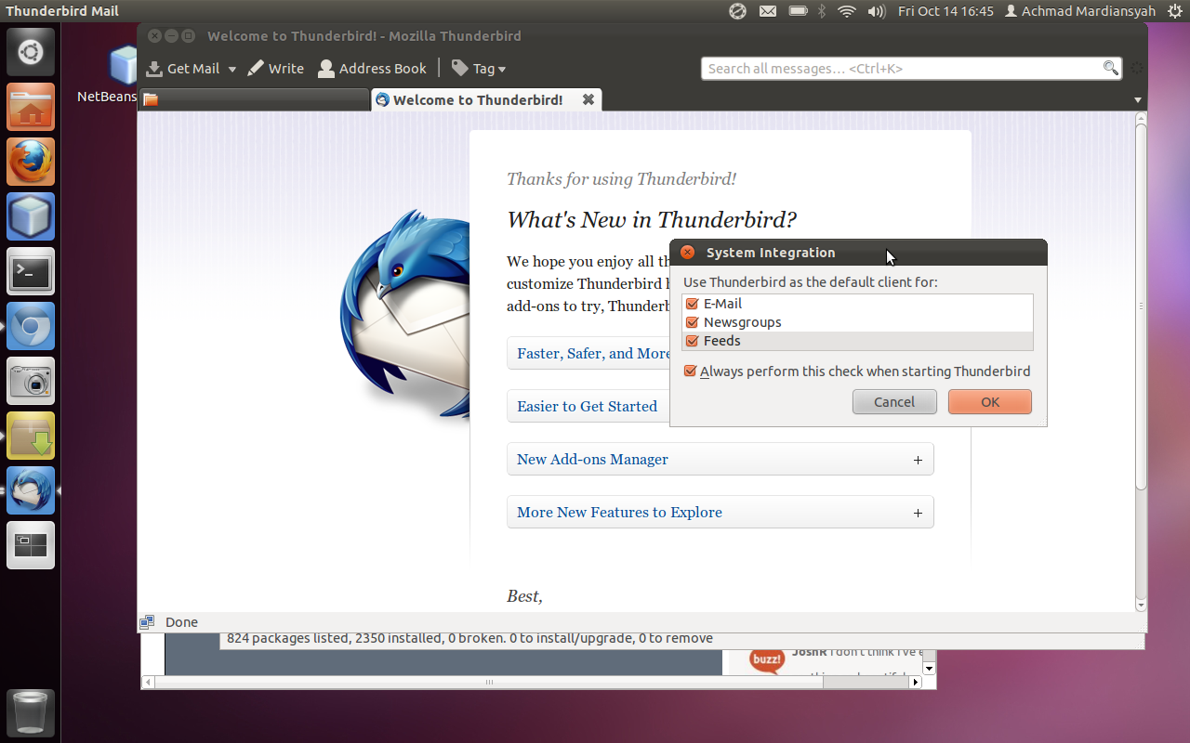Open the Address Book
Viewport: 1190px width, 743px height.
(x=372, y=69)
